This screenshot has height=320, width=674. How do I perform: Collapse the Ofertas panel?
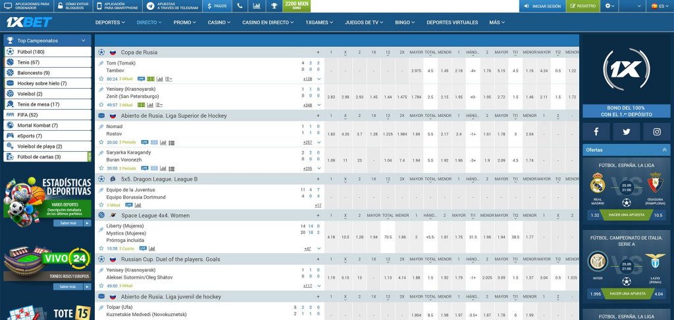665,150
